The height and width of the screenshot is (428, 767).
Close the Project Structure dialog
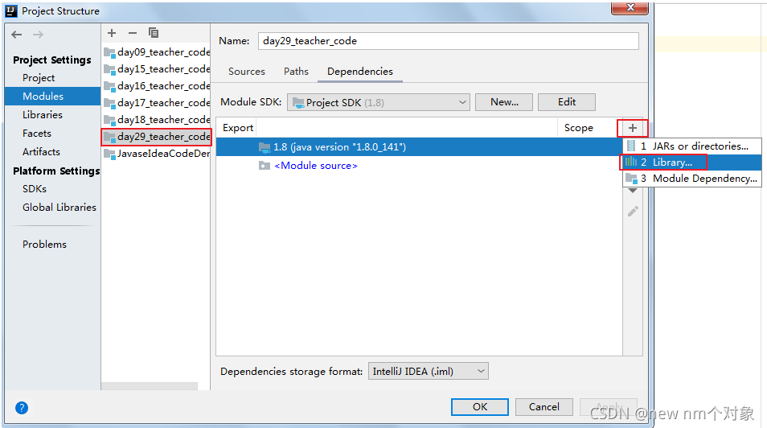click(x=630, y=7)
